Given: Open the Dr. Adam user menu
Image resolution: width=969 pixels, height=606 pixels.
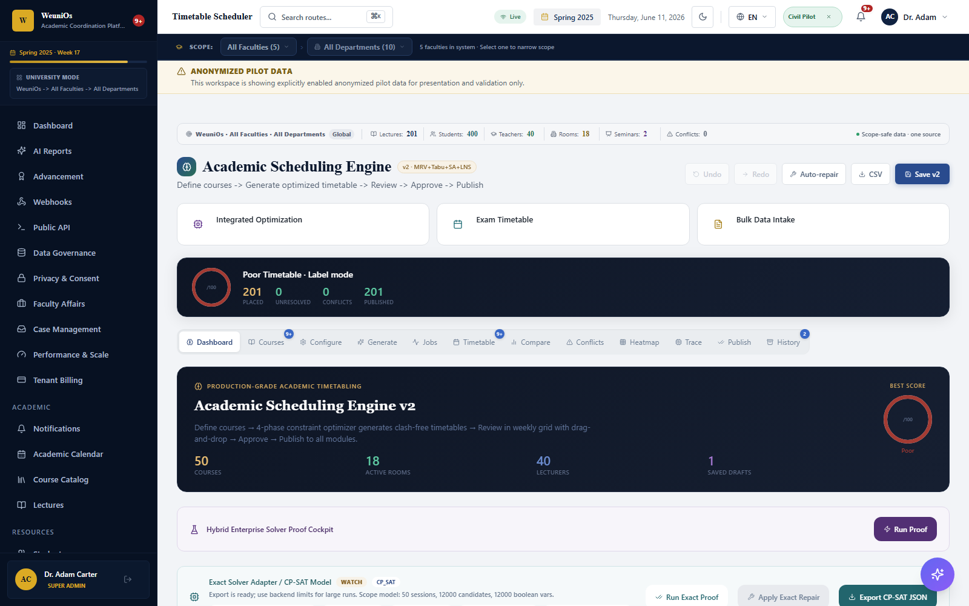Looking at the screenshot, I should coord(914,17).
